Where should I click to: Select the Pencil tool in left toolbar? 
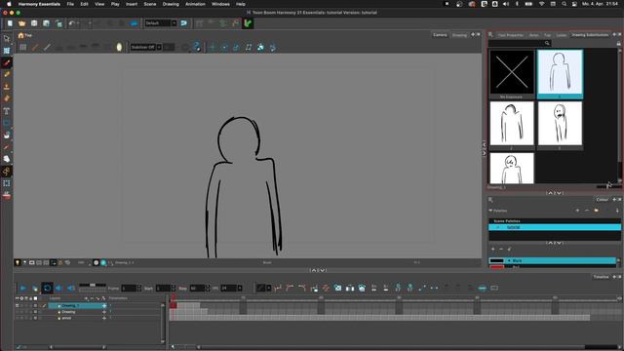point(7,74)
